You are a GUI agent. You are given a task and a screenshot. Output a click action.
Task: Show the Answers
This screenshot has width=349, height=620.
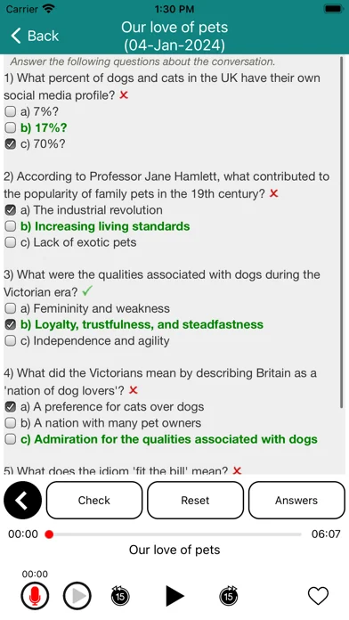click(x=296, y=501)
